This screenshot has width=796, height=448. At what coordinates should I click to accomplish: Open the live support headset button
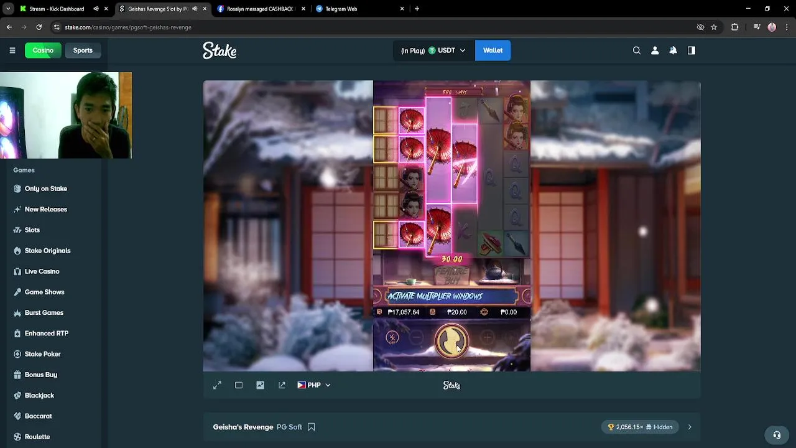[x=777, y=435]
